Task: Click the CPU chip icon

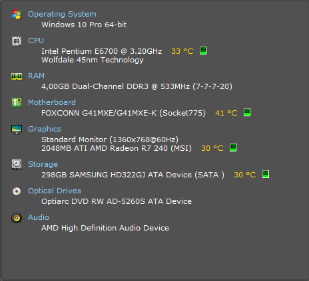Action: pos(17,41)
